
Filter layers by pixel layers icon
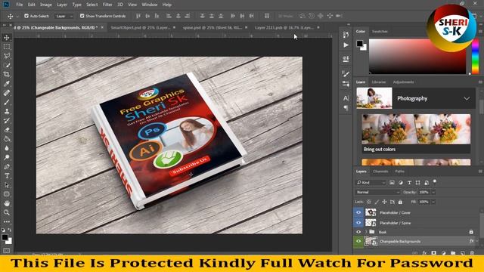tap(392, 183)
